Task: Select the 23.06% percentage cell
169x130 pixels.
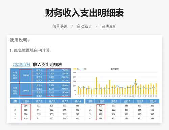Action: tap(65, 89)
